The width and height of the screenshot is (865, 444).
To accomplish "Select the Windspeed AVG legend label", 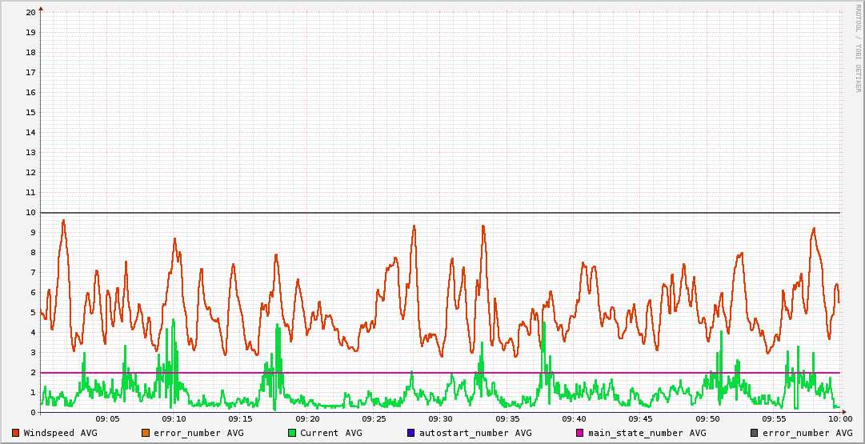I will click(x=60, y=433).
